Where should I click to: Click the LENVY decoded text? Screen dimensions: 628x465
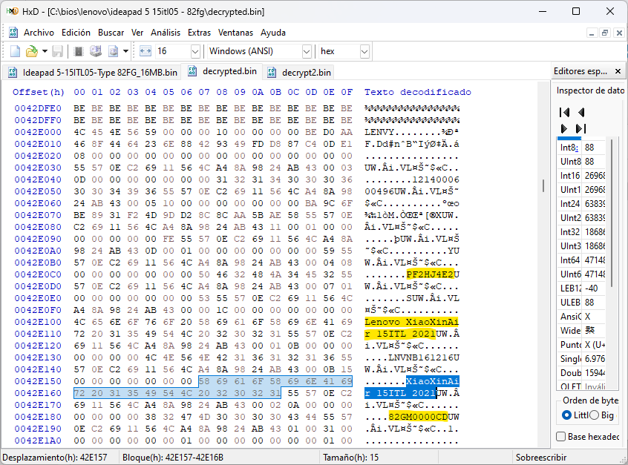379,132
